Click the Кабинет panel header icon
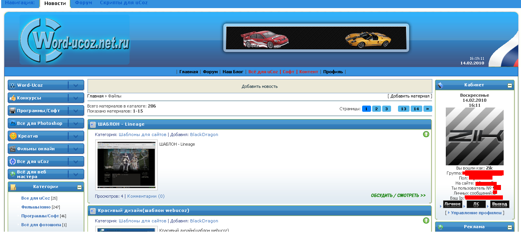 click(x=441, y=85)
